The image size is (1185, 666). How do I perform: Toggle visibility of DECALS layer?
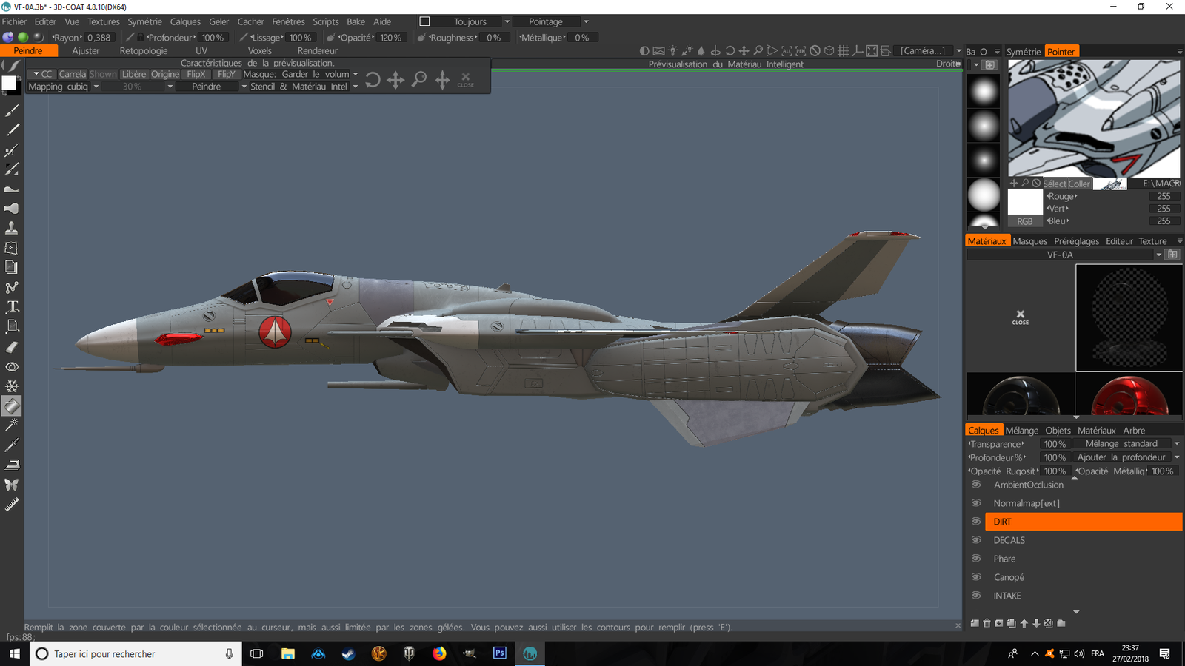pos(976,540)
